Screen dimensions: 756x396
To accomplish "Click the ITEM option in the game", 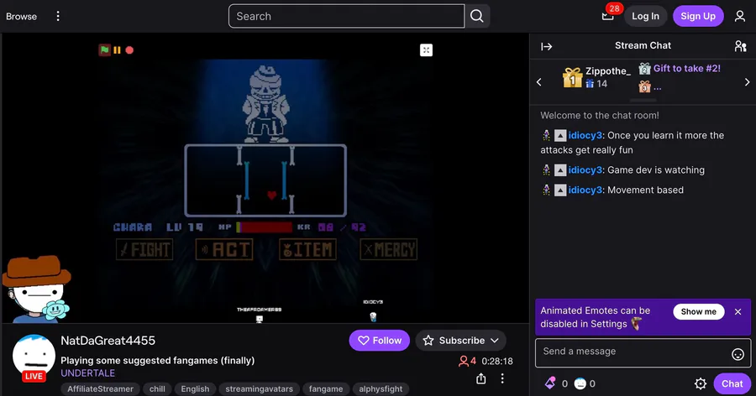I will point(307,249).
